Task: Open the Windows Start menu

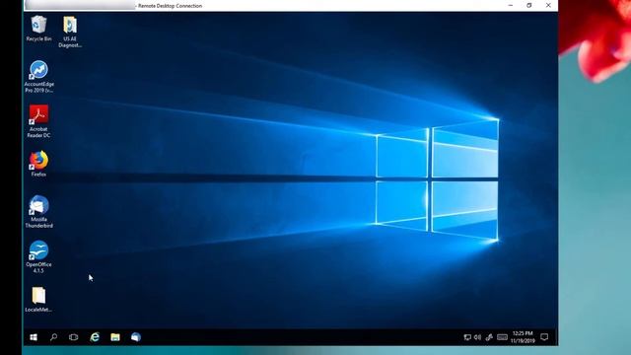Action: click(x=34, y=337)
